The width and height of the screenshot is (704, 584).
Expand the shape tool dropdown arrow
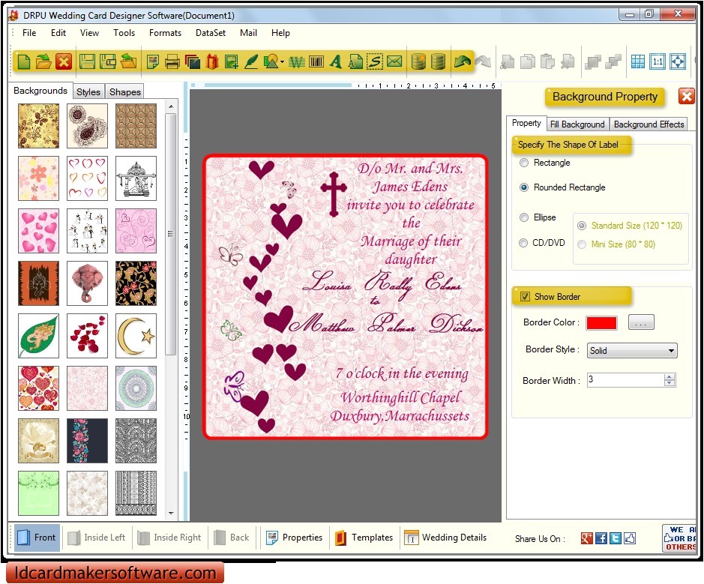pos(283,63)
